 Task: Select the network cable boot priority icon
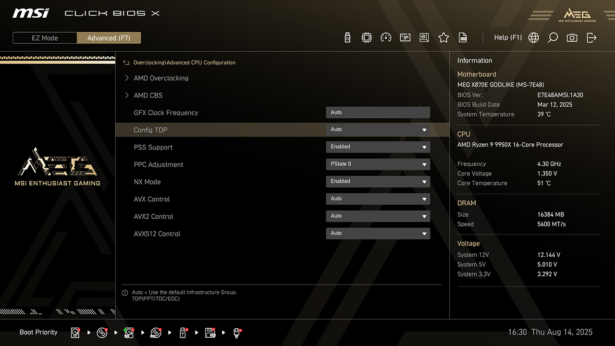click(x=237, y=333)
